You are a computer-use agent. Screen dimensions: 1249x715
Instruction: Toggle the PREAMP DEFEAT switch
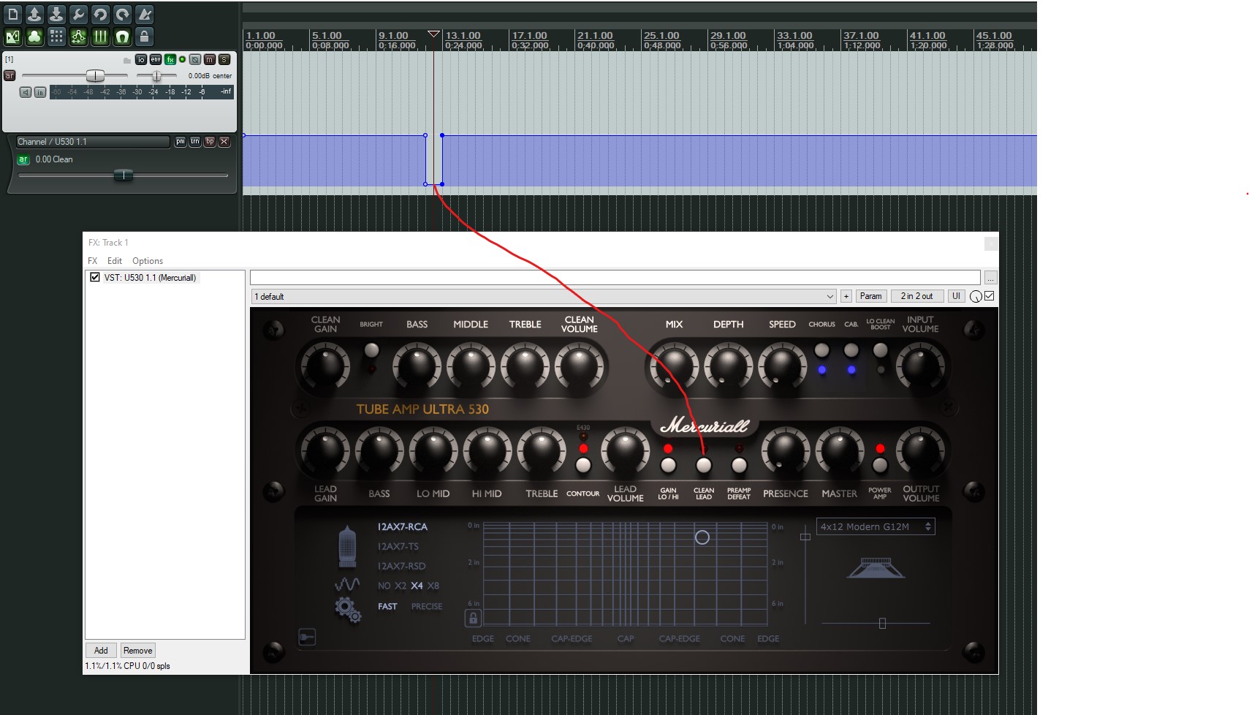[x=739, y=465]
